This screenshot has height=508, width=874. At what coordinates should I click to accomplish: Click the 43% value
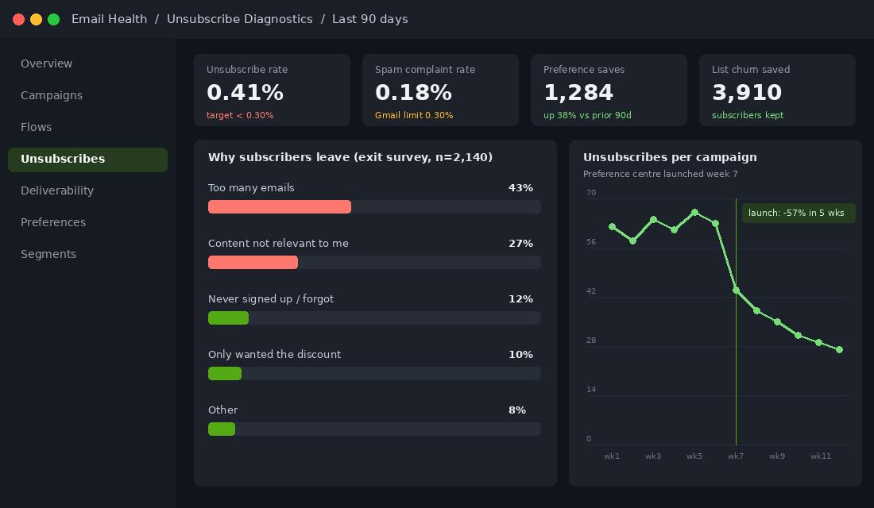point(520,187)
